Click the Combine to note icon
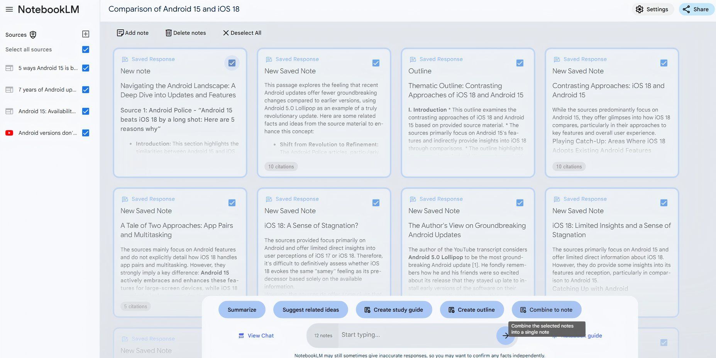This screenshot has height=358, width=716. coord(523,310)
